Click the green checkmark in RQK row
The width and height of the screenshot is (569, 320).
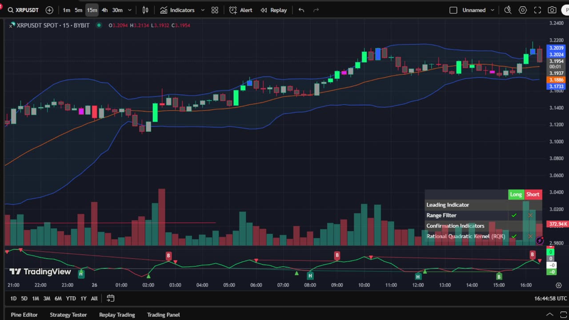tap(514, 236)
